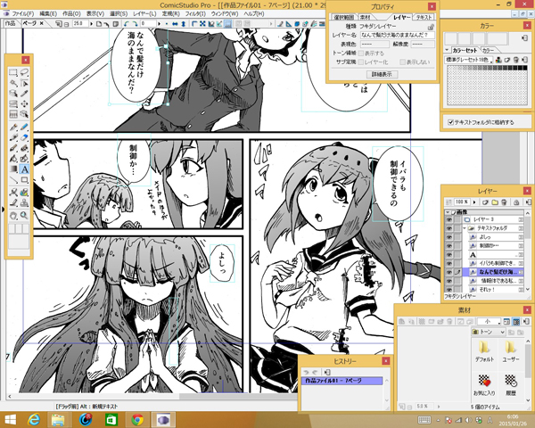Select the stamp tool
The width and height of the screenshot is (535, 428).
[x=24, y=203]
